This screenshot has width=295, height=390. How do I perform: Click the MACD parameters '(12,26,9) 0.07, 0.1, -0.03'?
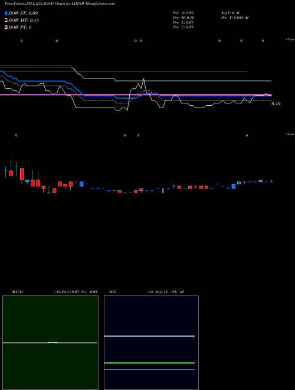click(76, 292)
